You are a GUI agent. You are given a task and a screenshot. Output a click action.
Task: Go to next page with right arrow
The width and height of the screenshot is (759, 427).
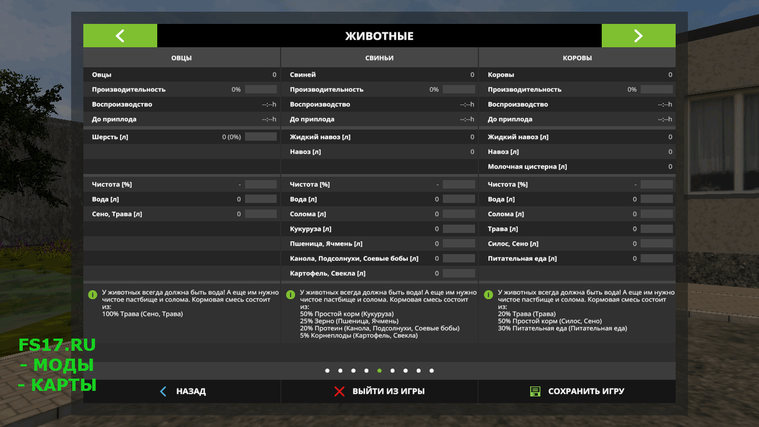(x=638, y=36)
